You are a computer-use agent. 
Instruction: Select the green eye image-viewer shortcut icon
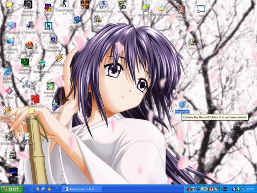click(x=122, y=4)
